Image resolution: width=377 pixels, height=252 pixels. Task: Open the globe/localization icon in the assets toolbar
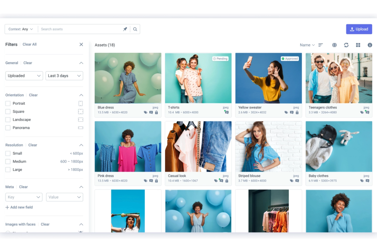click(334, 45)
